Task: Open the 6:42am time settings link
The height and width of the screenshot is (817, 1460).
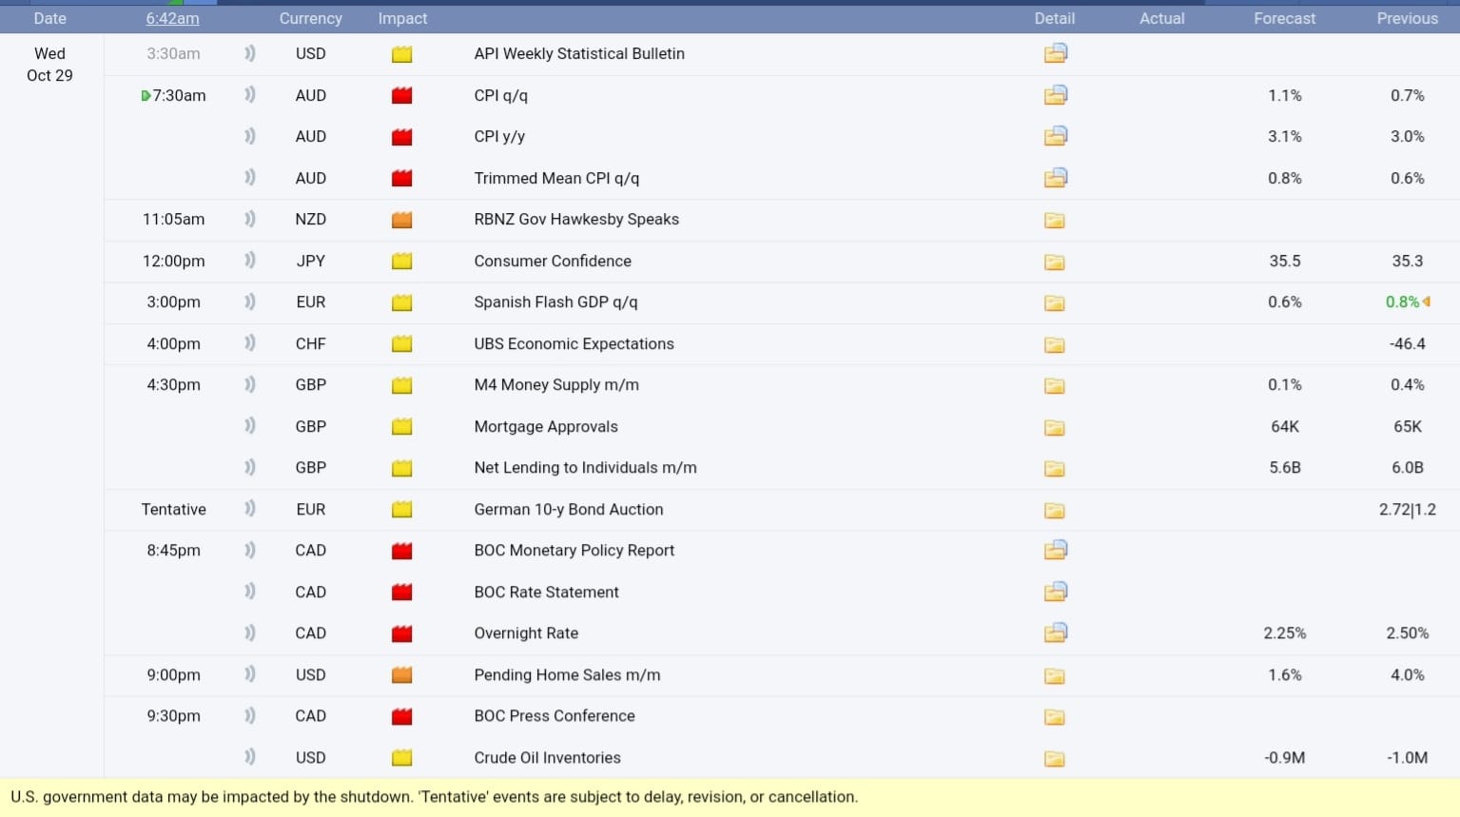Action: point(172,18)
